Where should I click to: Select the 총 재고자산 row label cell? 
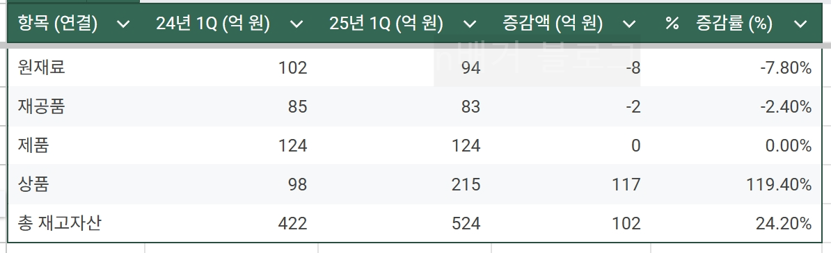(x=77, y=223)
